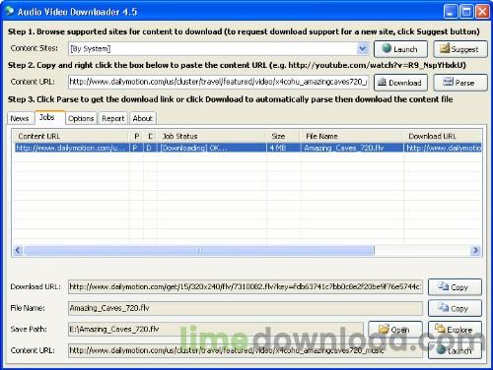Viewport: 493px width, 370px height.
Task: Select the 'Amazing_Caves_720.flv' cell in job row
Action: click(x=352, y=148)
